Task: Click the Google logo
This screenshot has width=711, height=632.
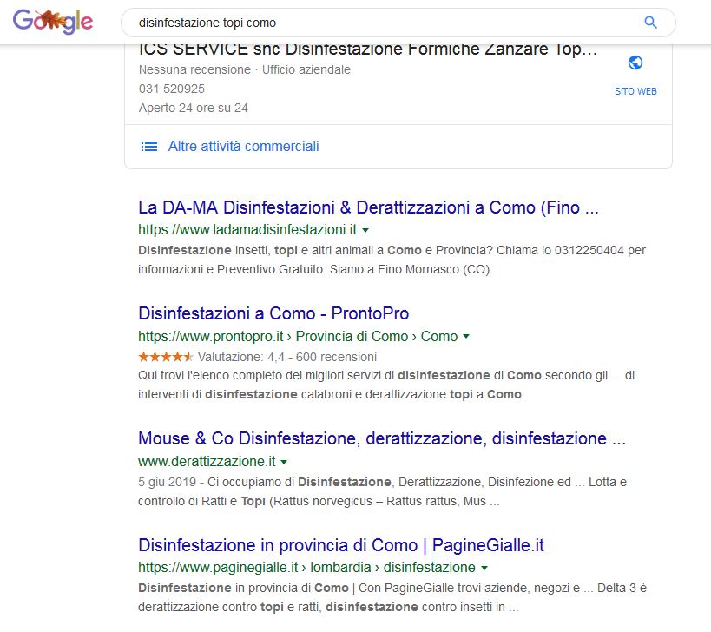Action: coord(53,22)
